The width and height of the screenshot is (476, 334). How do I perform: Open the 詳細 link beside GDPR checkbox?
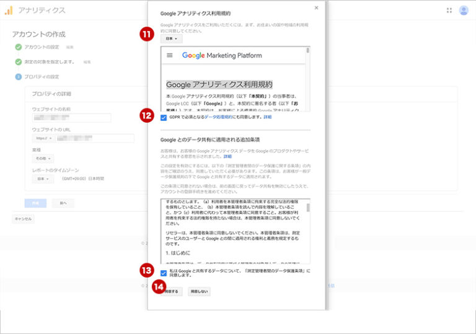(268, 117)
